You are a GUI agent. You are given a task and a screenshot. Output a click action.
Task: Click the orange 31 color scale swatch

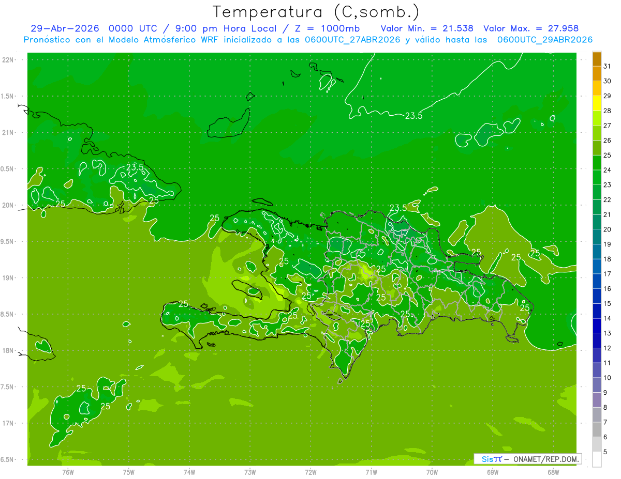[x=597, y=59]
